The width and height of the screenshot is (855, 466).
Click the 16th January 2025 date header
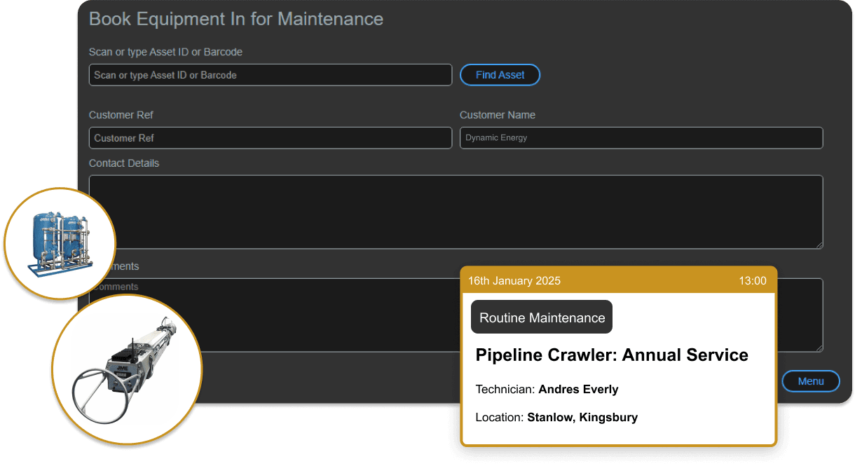(514, 281)
